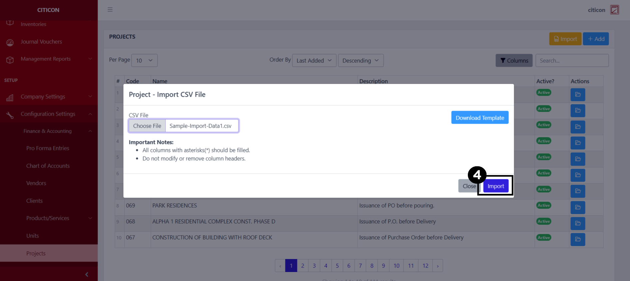630x281 pixels.
Task: Click the hamburger menu icon in header
Action: [x=110, y=10]
